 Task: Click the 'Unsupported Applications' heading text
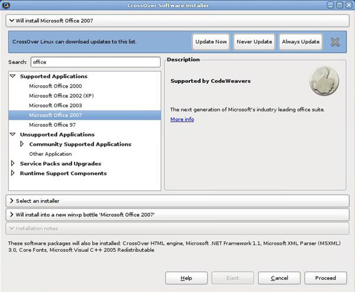(57, 134)
